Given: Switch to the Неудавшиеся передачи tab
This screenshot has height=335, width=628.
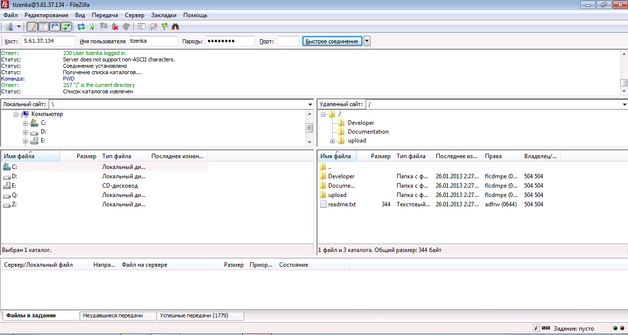Looking at the screenshot, I should 118,315.
